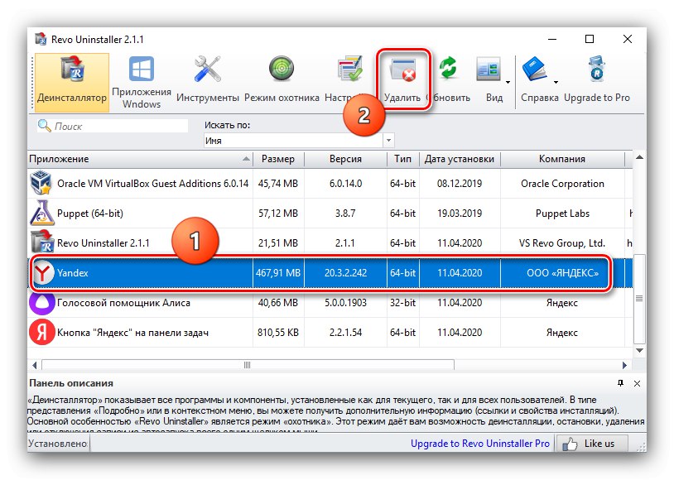Click the Oracle Corporation company cell

pyautogui.click(x=562, y=184)
